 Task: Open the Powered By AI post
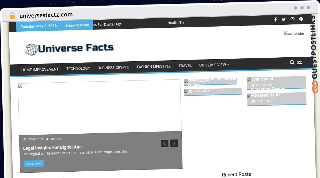click(265, 95)
